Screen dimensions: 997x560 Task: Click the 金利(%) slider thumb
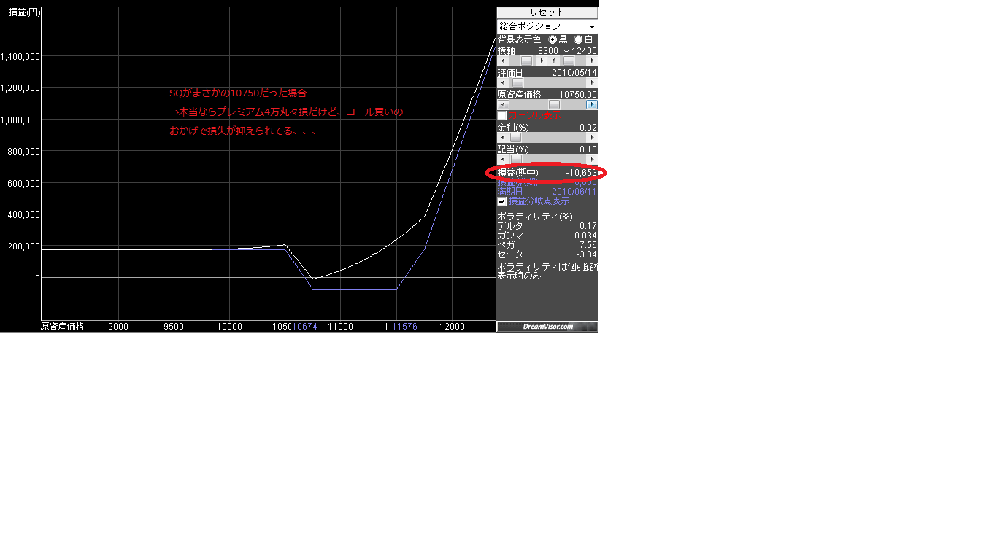(x=515, y=138)
